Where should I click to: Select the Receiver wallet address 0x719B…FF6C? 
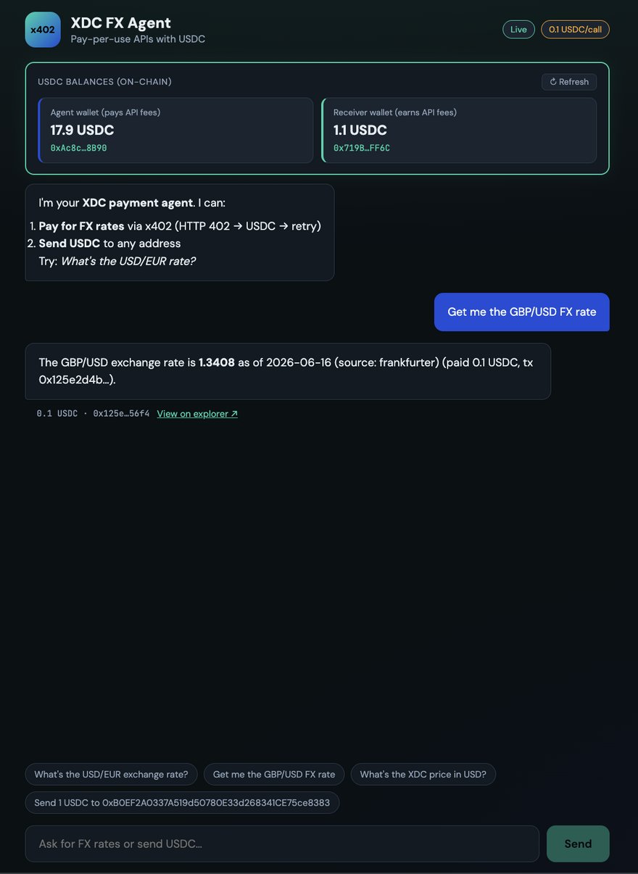pos(362,148)
